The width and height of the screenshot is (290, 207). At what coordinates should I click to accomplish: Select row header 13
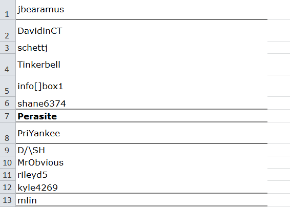click(x=8, y=200)
